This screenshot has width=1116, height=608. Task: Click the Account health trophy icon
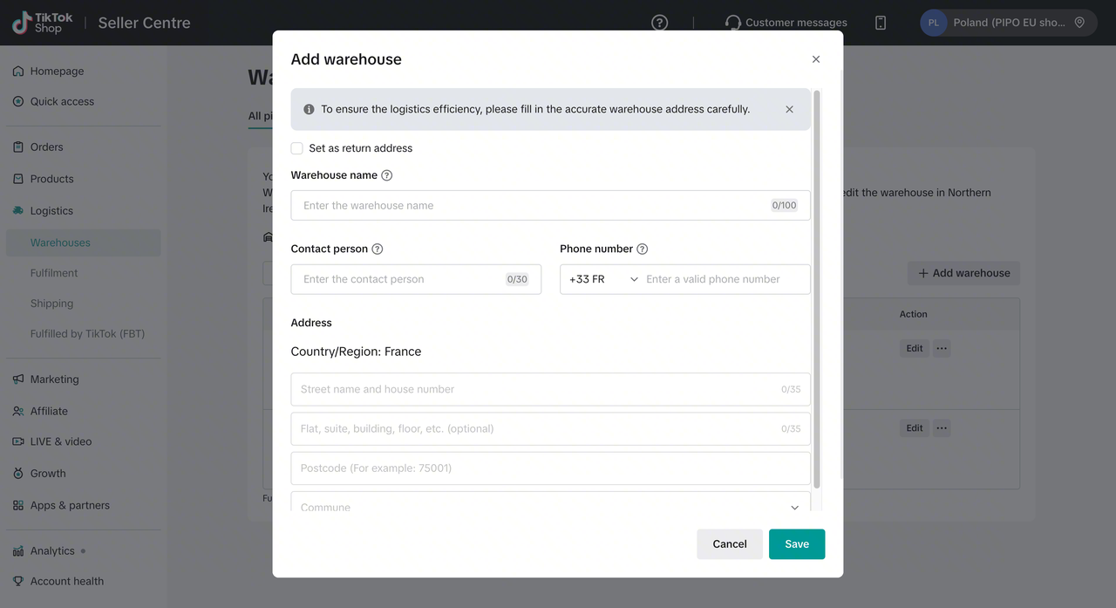pyautogui.click(x=18, y=581)
